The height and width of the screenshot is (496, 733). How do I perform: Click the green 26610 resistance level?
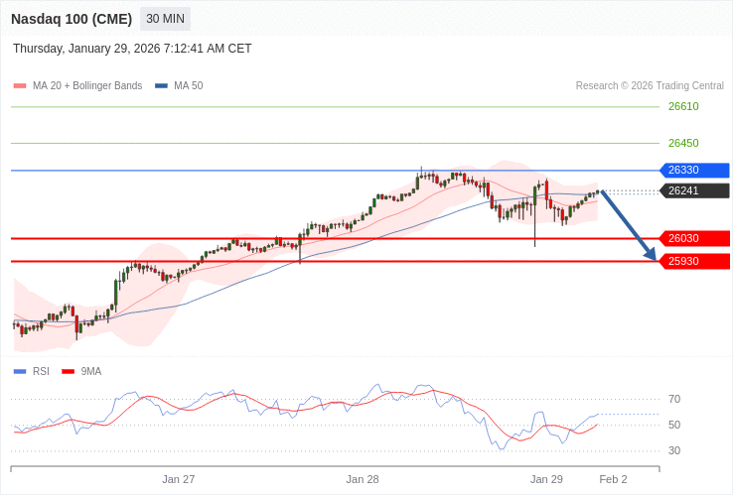point(683,106)
